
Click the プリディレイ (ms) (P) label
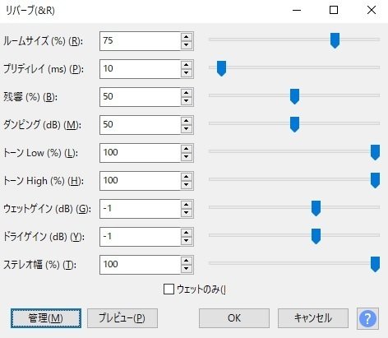[x=44, y=69]
